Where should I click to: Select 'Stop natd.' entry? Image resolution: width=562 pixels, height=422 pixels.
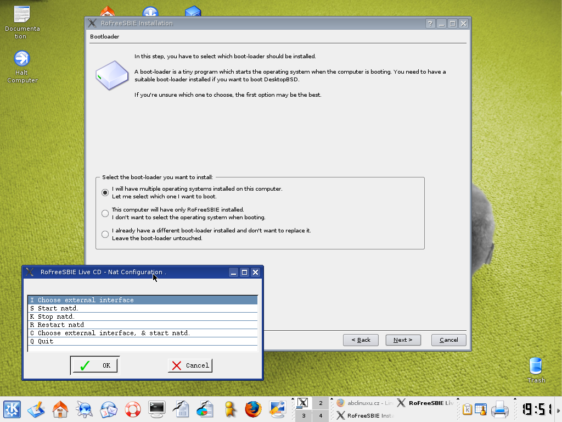(x=143, y=316)
